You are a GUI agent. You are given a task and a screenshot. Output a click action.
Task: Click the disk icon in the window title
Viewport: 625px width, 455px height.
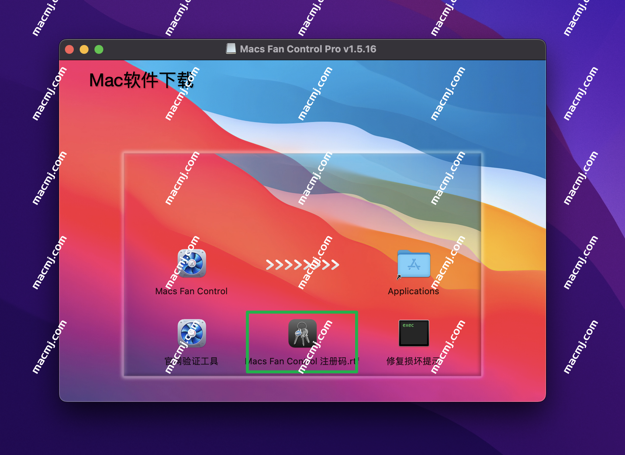pyautogui.click(x=231, y=49)
